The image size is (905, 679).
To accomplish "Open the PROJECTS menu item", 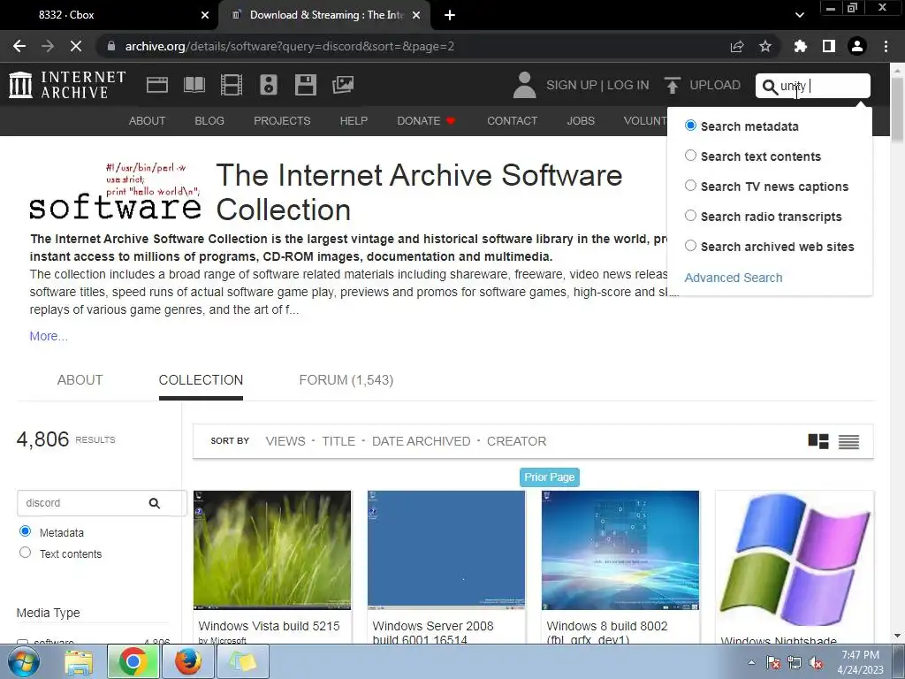I will coord(282,120).
